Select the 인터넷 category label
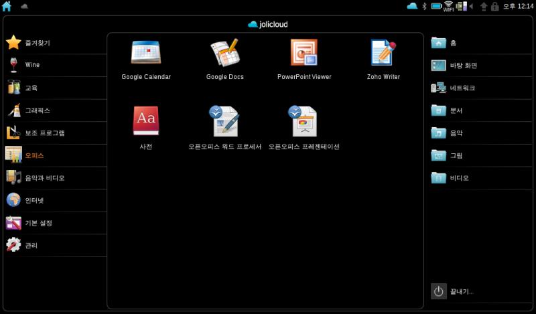Viewport: 536px width, 314px height. tap(34, 201)
